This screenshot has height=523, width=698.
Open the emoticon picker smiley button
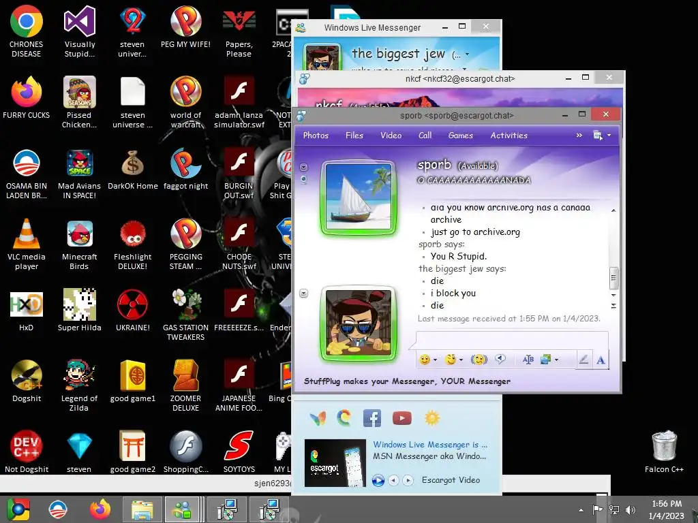click(x=425, y=360)
